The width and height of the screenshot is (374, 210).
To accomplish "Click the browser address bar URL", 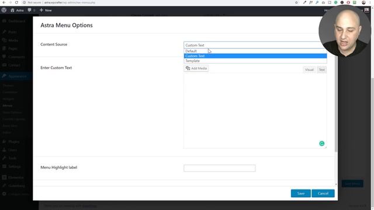I will pyautogui.click(x=70, y=2).
